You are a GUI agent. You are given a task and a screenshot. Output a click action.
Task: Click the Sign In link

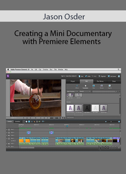pos(63,76)
